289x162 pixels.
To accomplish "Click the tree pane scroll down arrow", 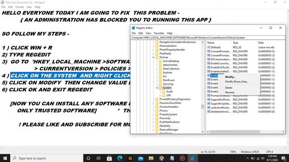I will tap(203, 132).
